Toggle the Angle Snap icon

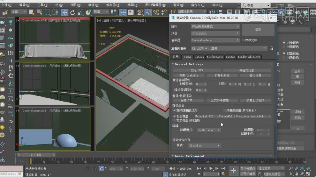(x=148, y=12)
